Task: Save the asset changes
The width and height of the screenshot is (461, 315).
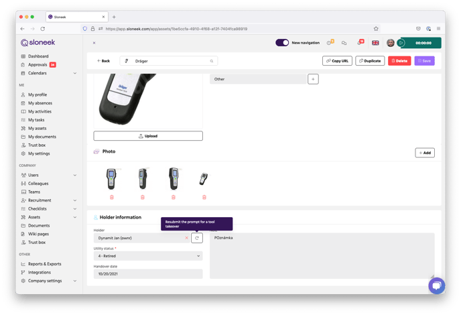Action: click(x=424, y=61)
